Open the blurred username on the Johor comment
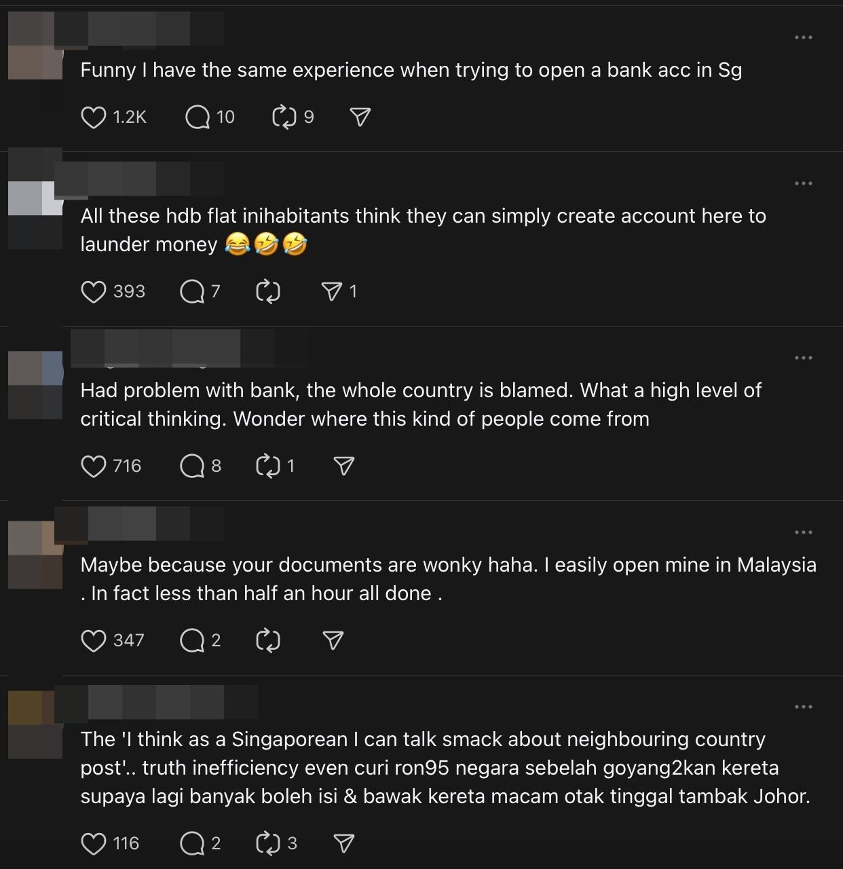This screenshot has height=869, width=843. tap(156, 702)
